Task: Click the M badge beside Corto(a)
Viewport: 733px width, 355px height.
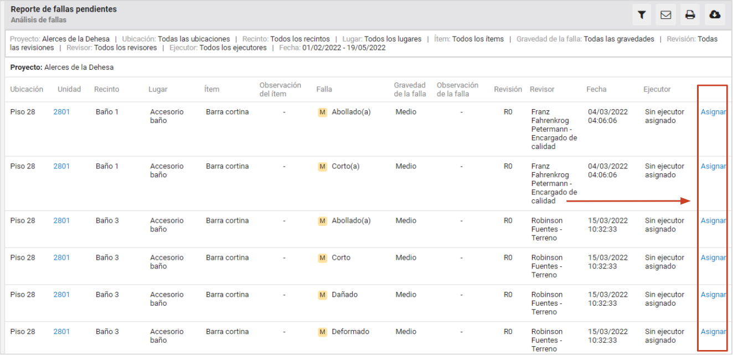Action: (x=322, y=167)
